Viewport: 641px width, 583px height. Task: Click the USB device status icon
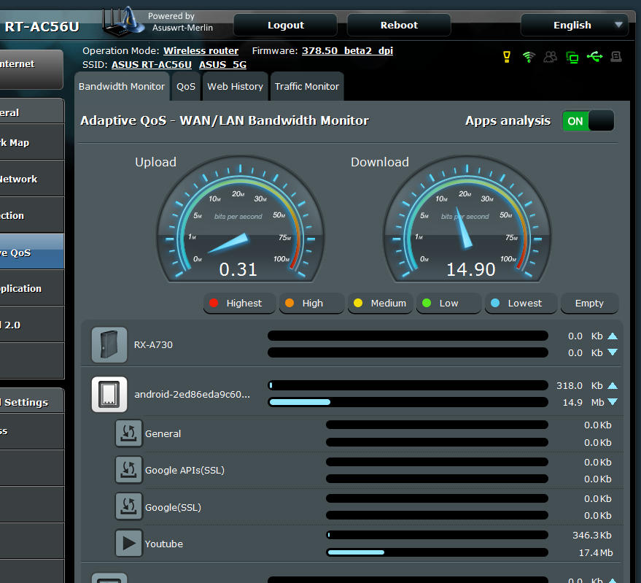click(x=595, y=56)
